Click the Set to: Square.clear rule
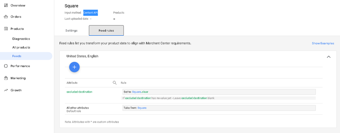Screen dimensions: 340x133 [219, 92]
